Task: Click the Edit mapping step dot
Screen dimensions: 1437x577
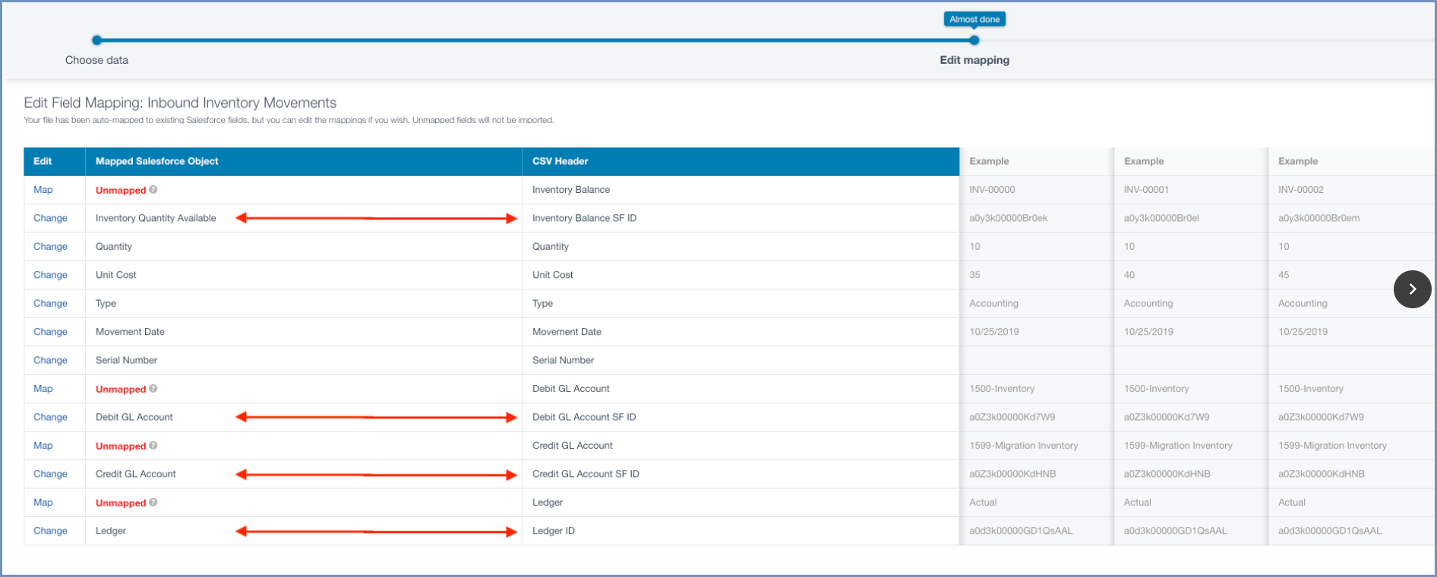Action: pos(974,40)
